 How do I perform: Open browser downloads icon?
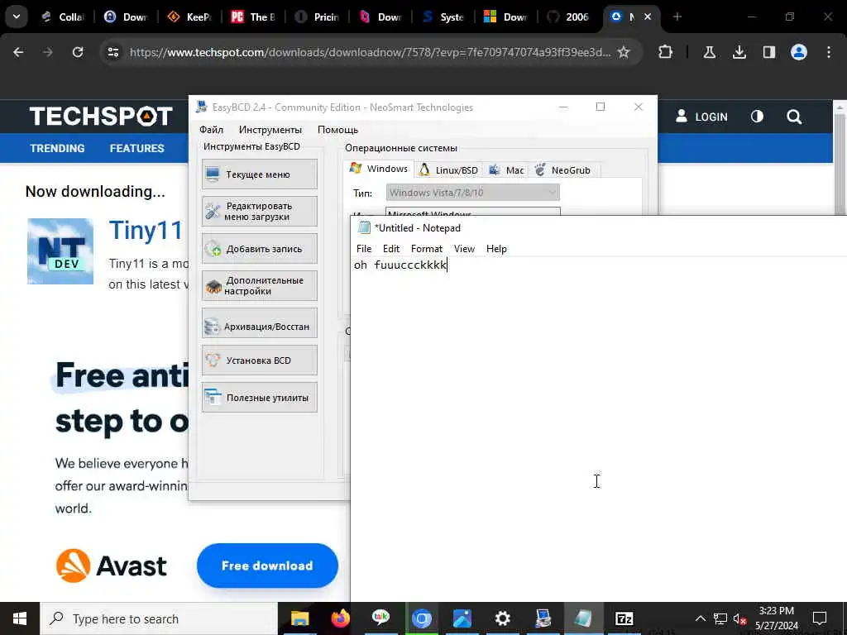(x=739, y=52)
